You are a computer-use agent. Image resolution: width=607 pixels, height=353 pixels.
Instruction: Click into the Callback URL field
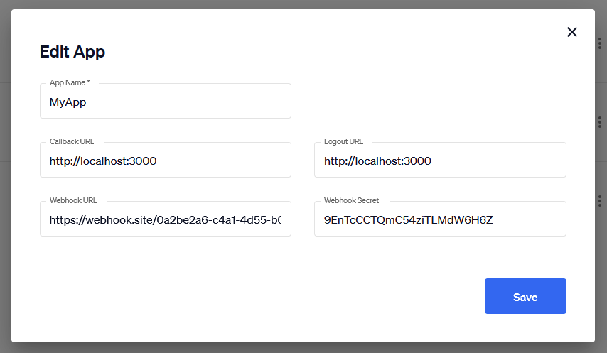[x=166, y=161]
